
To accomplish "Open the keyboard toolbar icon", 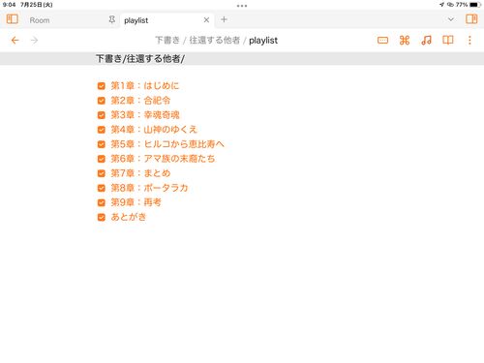I will click(382, 41).
